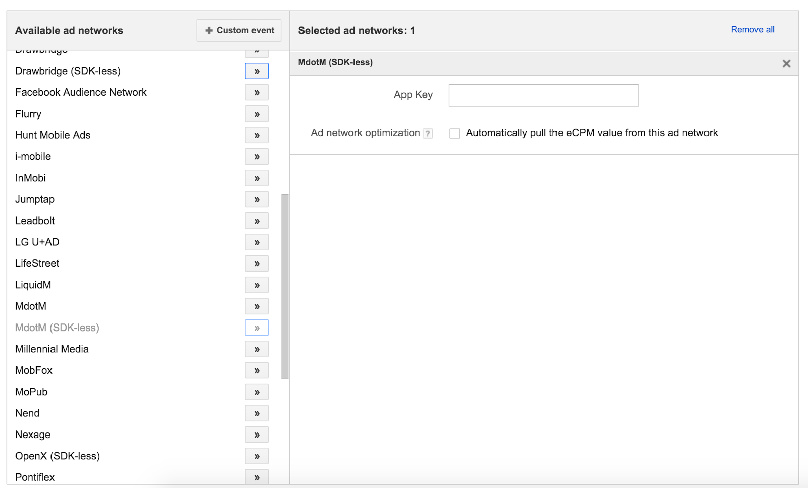The image size is (808, 488).
Task: Add i-mobile network via arrow button
Action: pos(257,156)
